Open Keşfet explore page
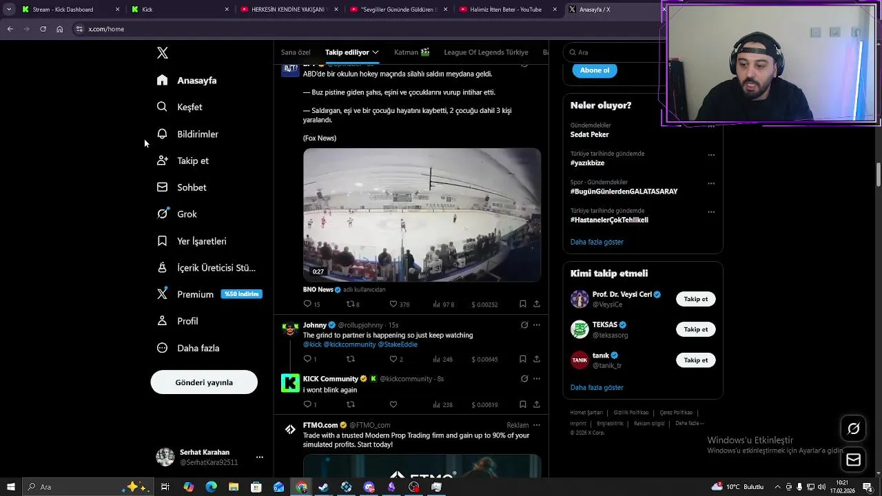 coord(180,107)
